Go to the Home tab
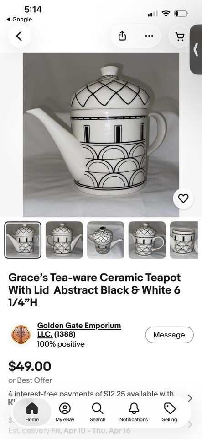This screenshot has width=202, height=439. 32,412
